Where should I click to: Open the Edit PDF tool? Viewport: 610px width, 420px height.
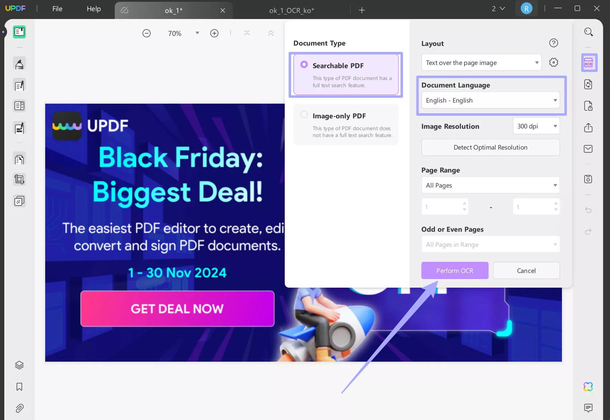pos(19,85)
